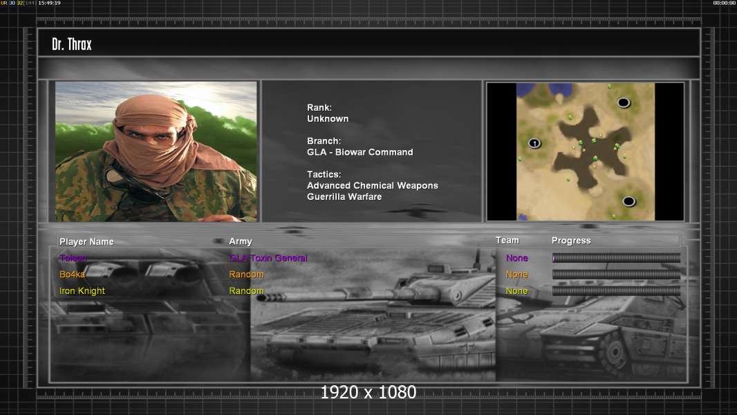Click the GLA Toxin General player's loading progress bar
This screenshot has width=737, height=415.
coord(616,257)
